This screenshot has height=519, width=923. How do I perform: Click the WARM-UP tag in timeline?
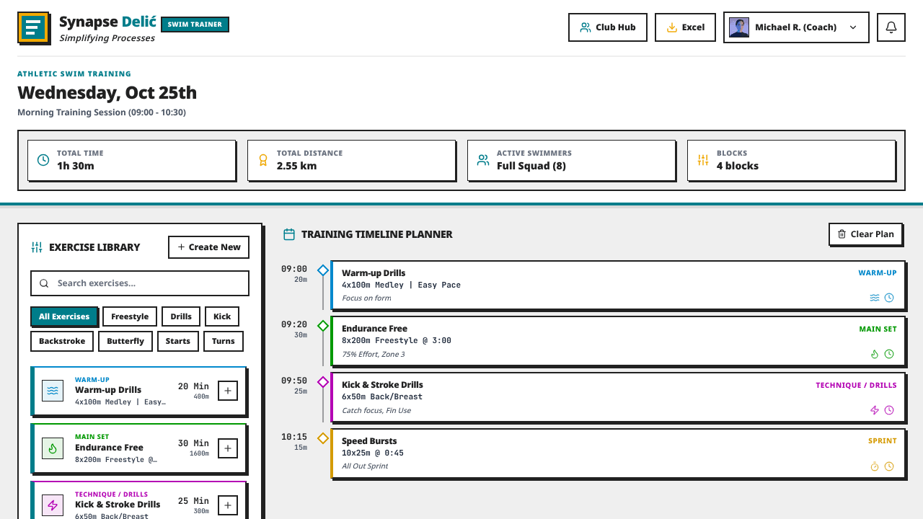point(878,273)
